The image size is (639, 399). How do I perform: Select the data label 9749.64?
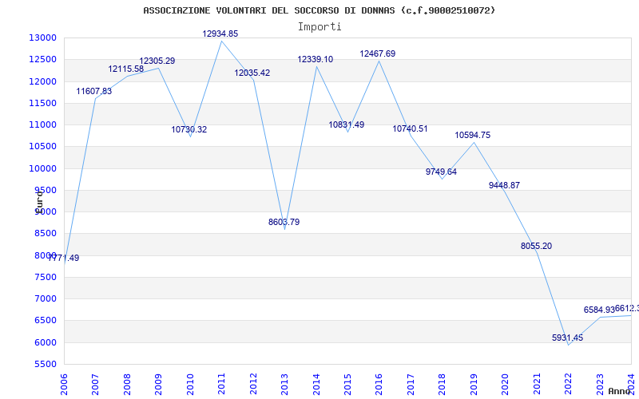click(x=442, y=172)
